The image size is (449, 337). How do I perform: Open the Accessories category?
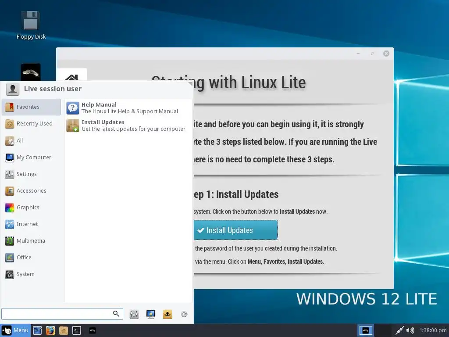[x=31, y=190]
